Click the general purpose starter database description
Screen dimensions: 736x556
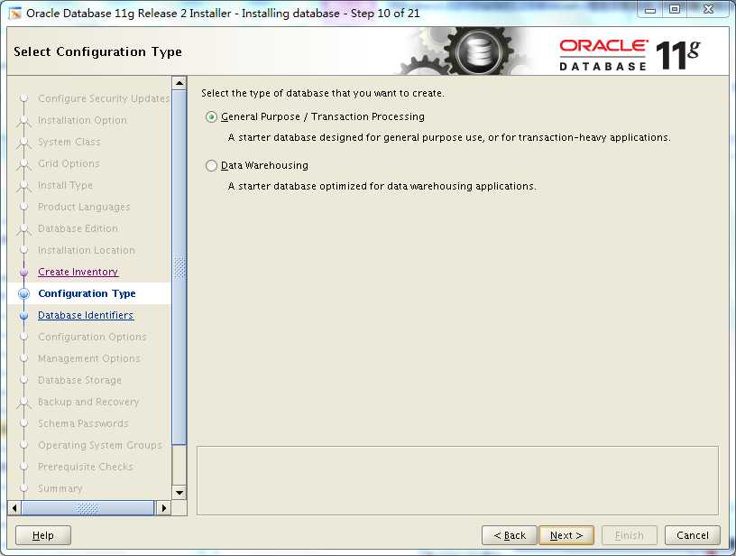click(x=449, y=137)
